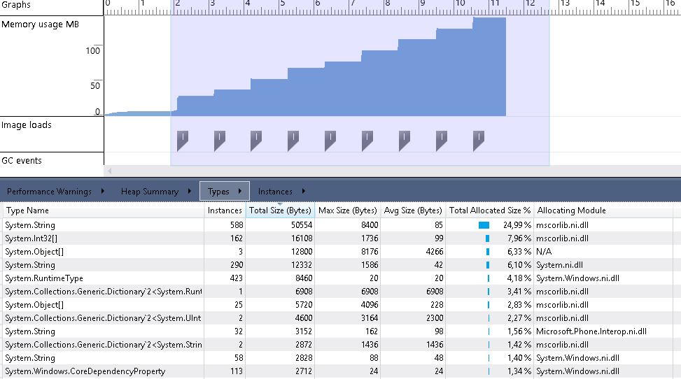Sort by Avg Size (Bytes) column
This screenshot has width=681, height=379.
coord(413,210)
